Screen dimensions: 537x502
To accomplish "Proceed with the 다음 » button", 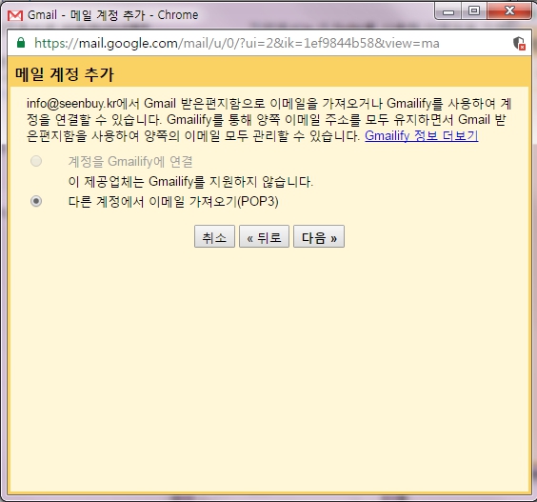I will pos(319,236).
